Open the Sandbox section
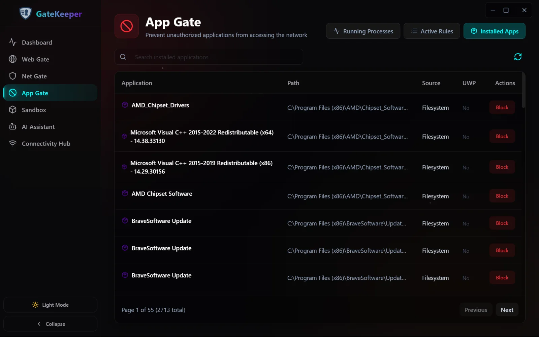Viewport: 539px width, 337px height. [x=51, y=110]
